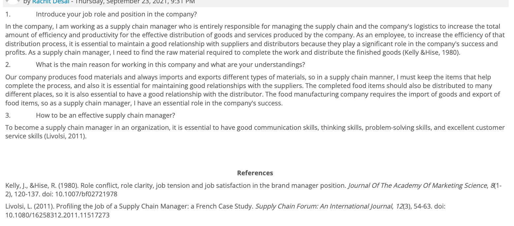Click list number 1 before the first question

click(x=8, y=14)
